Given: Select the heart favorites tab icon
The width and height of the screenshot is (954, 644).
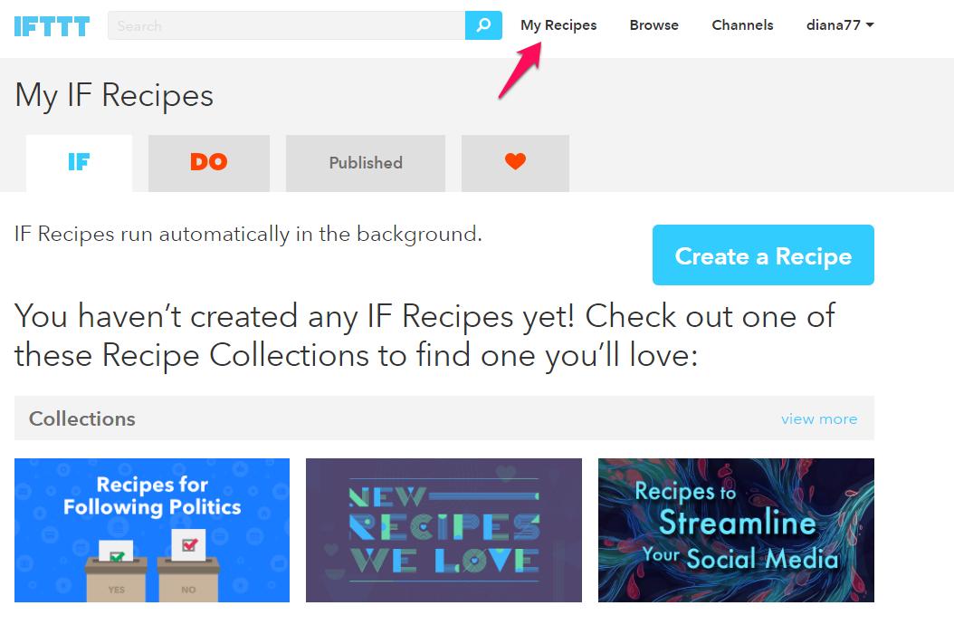Looking at the screenshot, I should pos(515,160).
